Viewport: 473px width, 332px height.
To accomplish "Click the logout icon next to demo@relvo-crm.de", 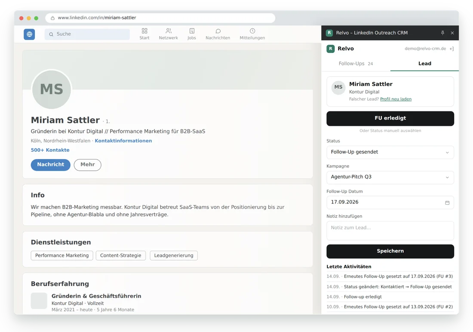I will (451, 49).
